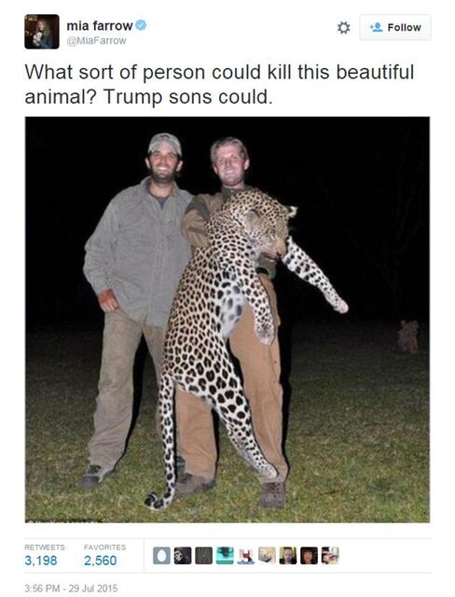455x597 pixels.
Task: Click the dark-haired person avatar
Action: [309, 556]
